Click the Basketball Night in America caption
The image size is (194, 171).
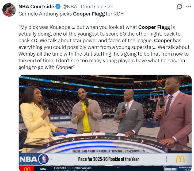109,151
